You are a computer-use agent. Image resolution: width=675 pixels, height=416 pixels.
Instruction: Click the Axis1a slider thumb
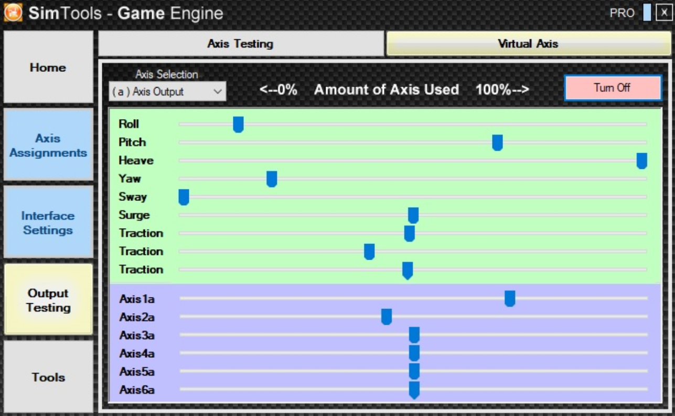click(x=510, y=298)
